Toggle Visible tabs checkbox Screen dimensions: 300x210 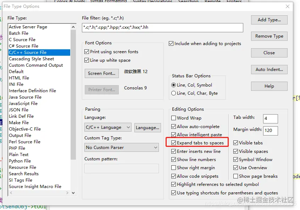tap(236, 143)
